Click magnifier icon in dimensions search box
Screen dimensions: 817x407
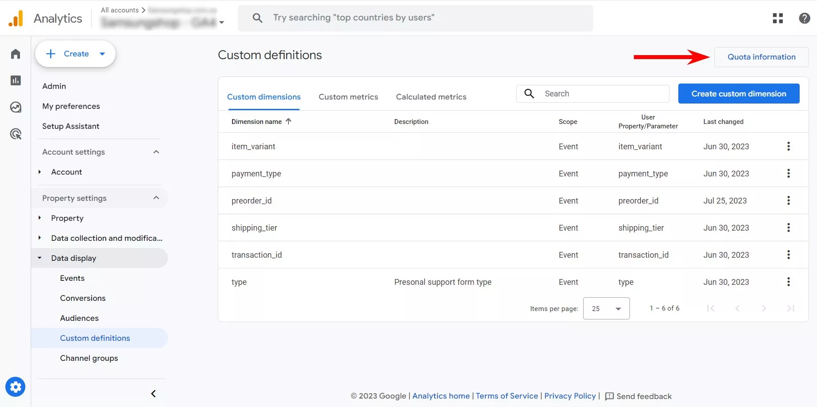click(x=529, y=93)
